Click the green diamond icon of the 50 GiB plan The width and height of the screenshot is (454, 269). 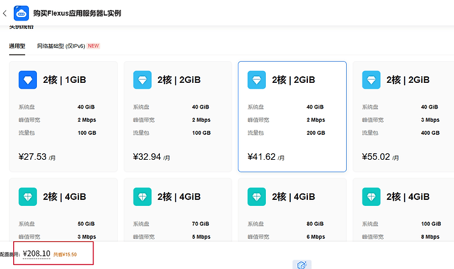coord(28,197)
